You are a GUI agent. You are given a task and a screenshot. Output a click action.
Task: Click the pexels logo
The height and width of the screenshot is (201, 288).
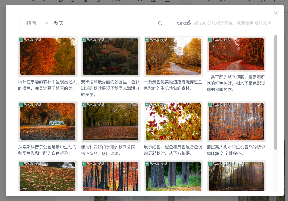click(184, 23)
